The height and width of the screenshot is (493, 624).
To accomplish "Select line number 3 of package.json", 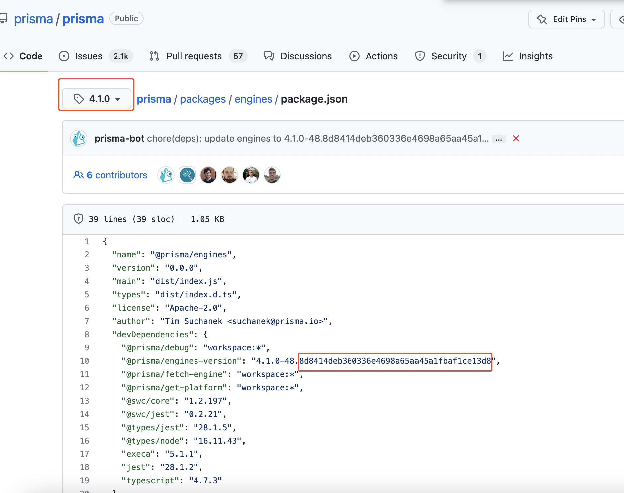I will click(87, 268).
